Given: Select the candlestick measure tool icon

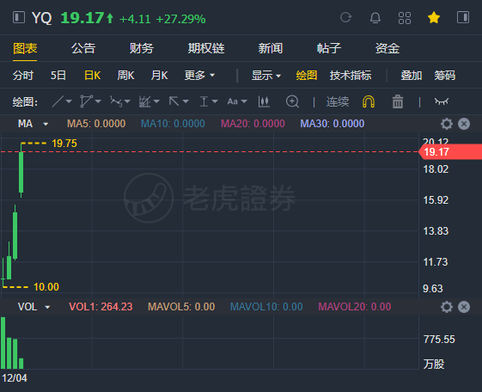Looking at the screenshot, I should tap(264, 101).
